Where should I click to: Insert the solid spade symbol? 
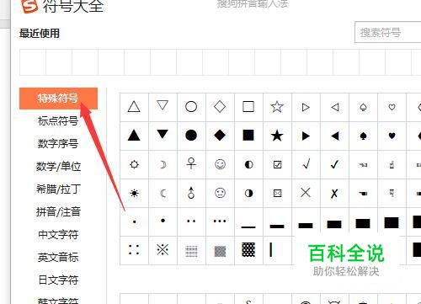pos(363,136)
